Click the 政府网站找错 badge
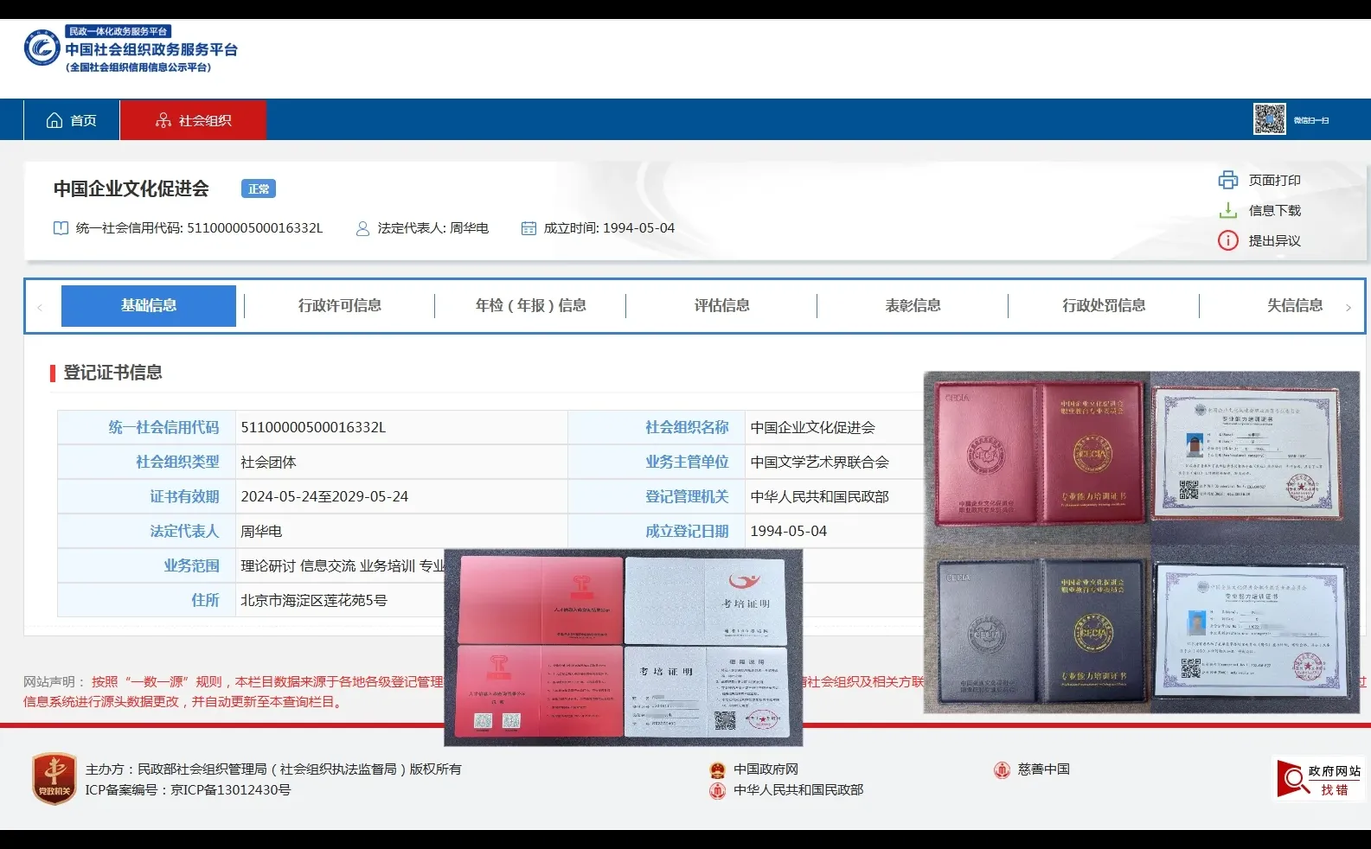Viewport: 1371px width, 849px height. (1320, 779)
